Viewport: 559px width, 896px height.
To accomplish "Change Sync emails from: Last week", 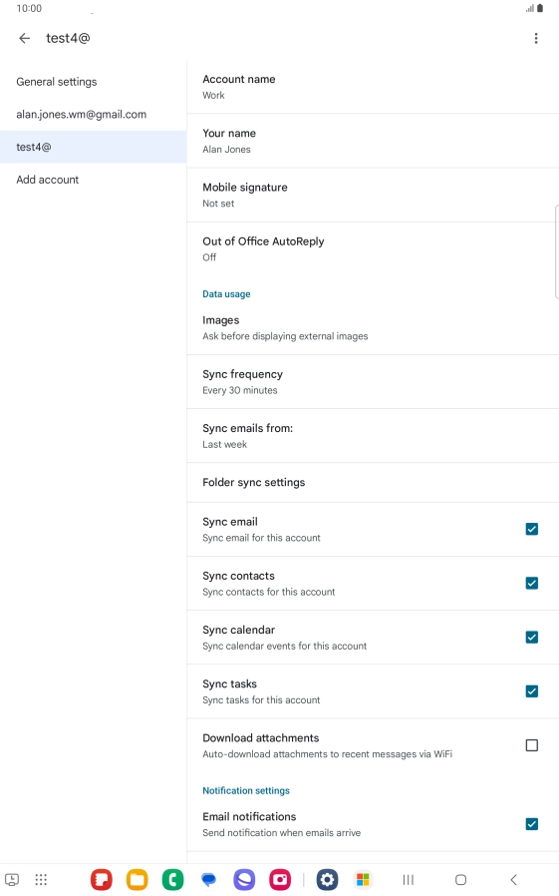I will [x=373, y=436].
